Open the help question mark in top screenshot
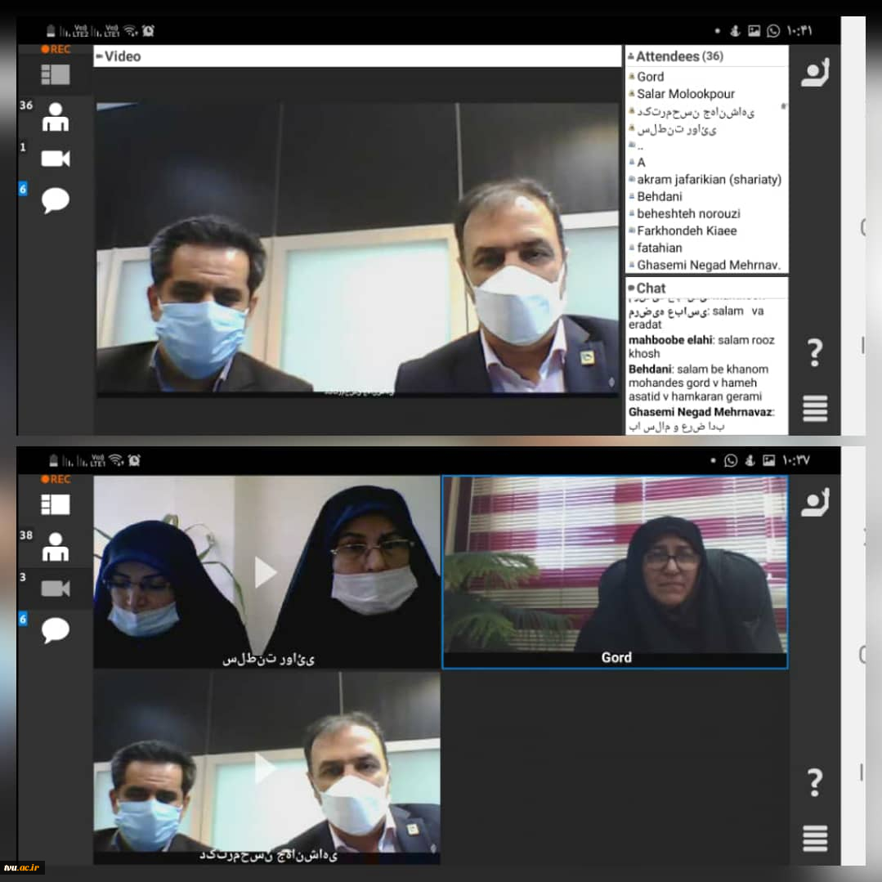The image size is (882, 882). 815,352
